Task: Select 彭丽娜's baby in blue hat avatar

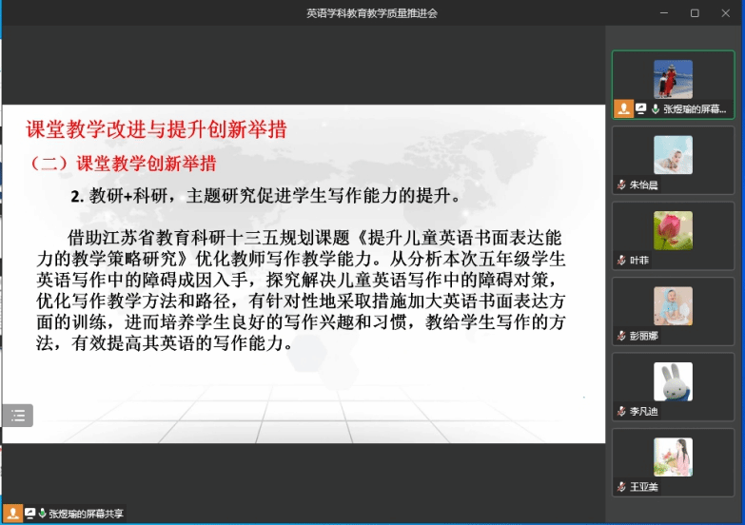Action: 673,306
